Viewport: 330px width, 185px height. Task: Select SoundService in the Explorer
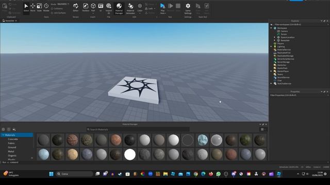point(283,78)
